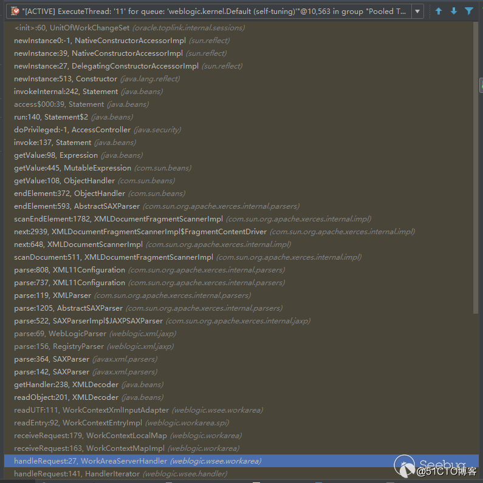Select frame getValue:108, ObjectHandler
This screenshot has height=483, width=483.
tap(241, 180)
